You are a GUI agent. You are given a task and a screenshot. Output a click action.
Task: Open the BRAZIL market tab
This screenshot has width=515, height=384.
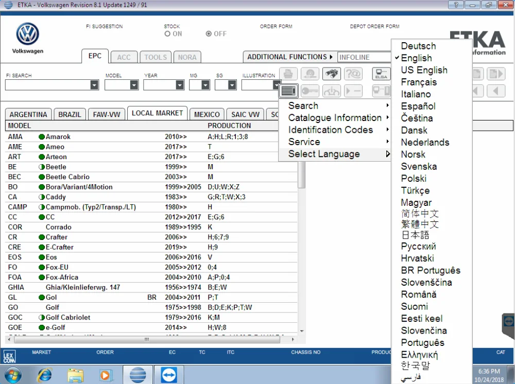coord(70,114)
